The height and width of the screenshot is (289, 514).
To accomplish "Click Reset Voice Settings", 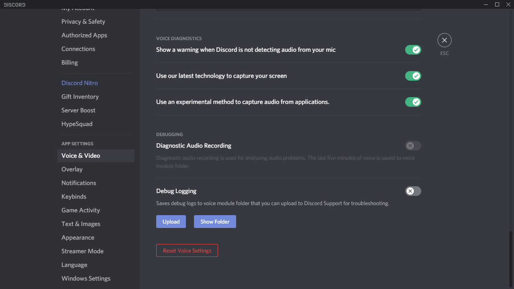I will (x=187, y=250).
